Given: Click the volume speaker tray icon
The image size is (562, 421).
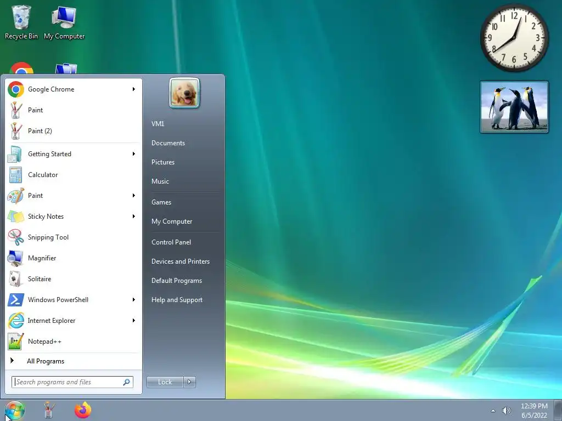Looking at the screenshot, I should [507, 411].
